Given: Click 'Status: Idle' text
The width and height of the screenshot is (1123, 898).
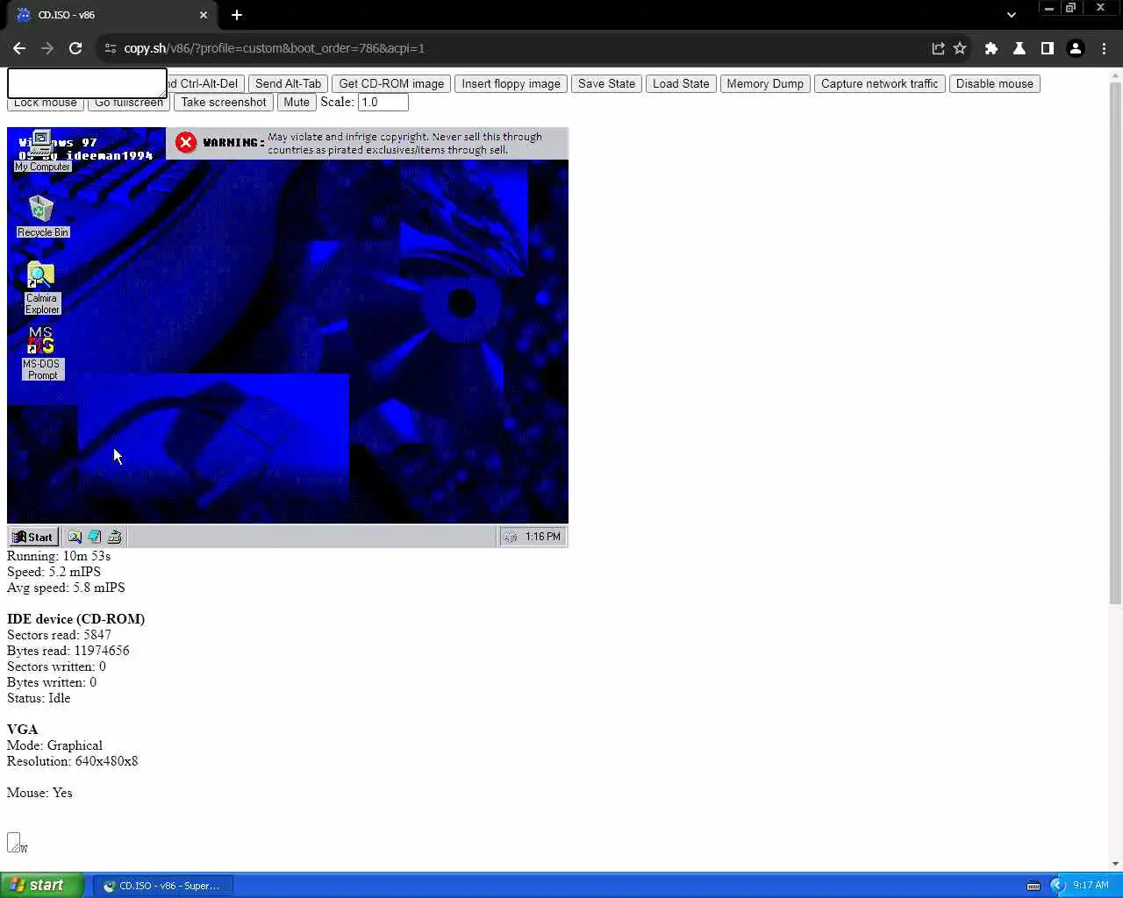Looking at the screenshot, I should pos(39,698).
